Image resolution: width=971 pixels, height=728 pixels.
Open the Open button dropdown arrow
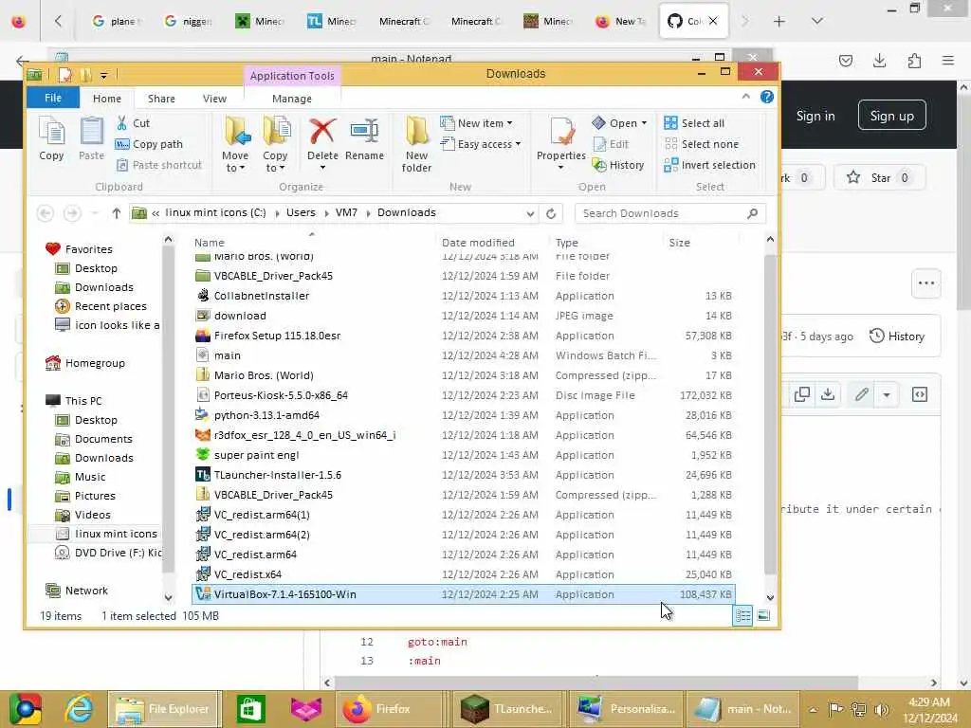point(644,123)
